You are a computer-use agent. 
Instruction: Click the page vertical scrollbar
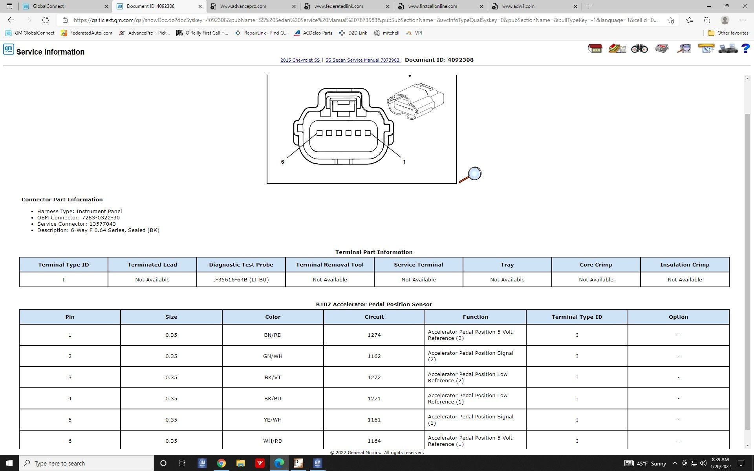click(747, 271)
